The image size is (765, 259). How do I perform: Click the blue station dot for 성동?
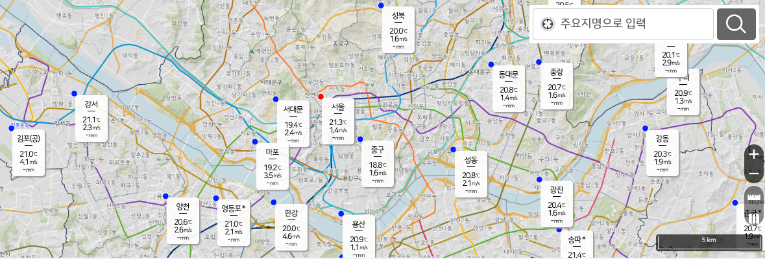point(453,149)
